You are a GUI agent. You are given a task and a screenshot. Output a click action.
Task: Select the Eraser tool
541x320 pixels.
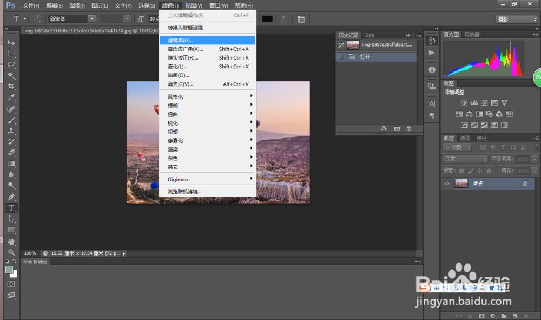[x=11, y=152]
